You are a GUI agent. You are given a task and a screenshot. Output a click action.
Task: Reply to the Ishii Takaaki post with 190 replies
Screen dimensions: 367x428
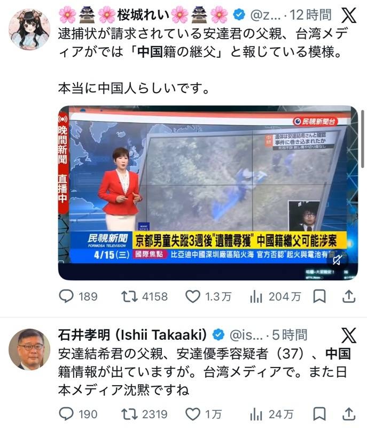tap(66, 414)
